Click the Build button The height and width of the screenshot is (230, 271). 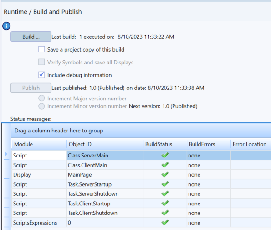click(x=31, y=37)
